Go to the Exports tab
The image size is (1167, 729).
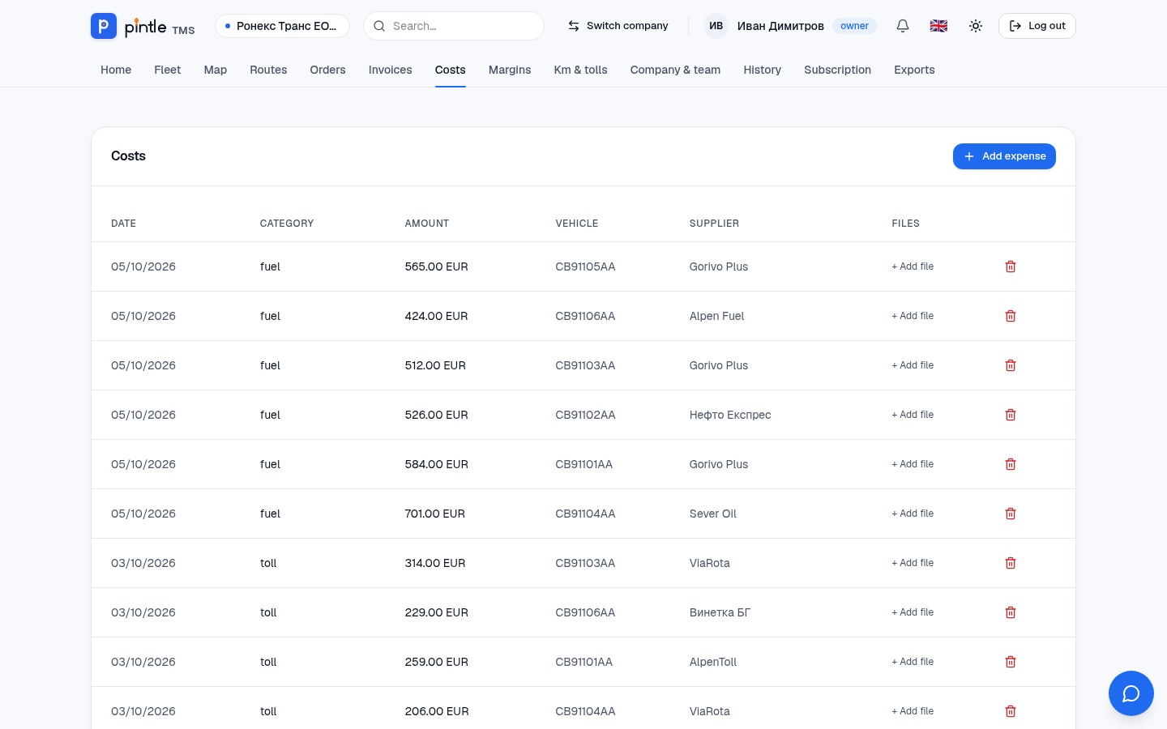pos(915,70)
